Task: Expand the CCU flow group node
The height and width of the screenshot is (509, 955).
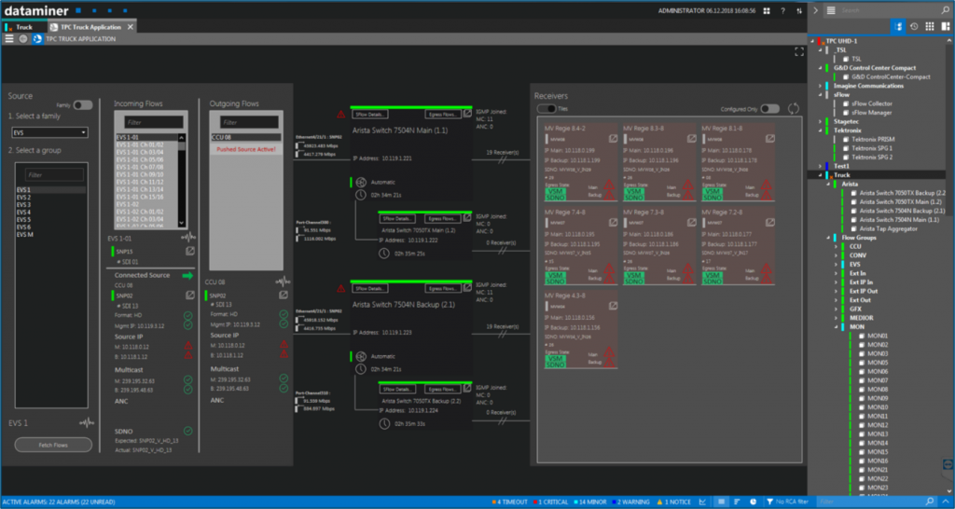Action: 837,247
